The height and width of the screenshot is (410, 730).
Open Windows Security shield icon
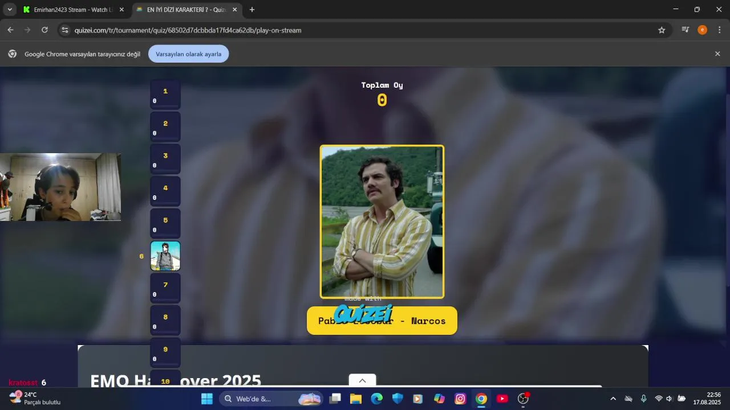(398, 399)
